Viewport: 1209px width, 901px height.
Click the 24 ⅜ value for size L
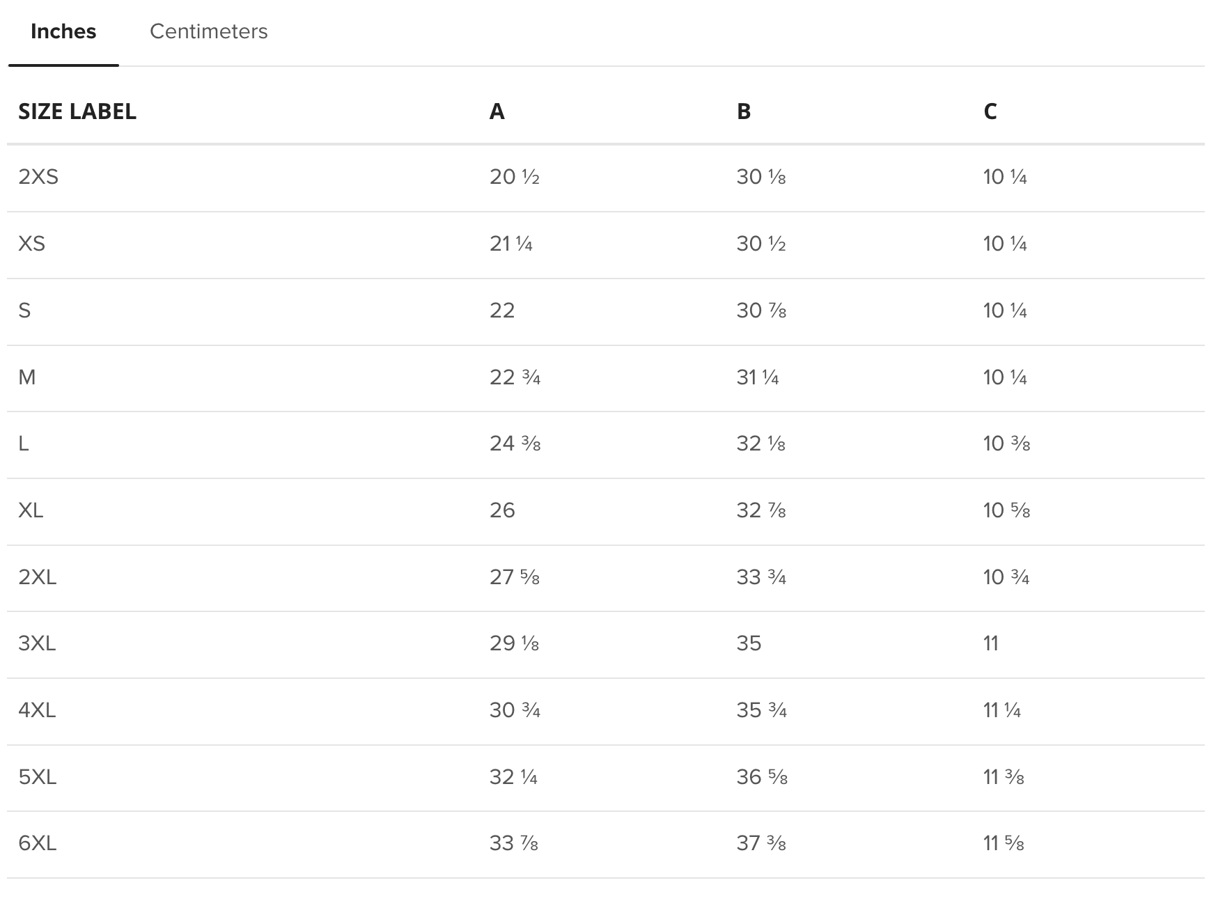click(x=515, y=444)
